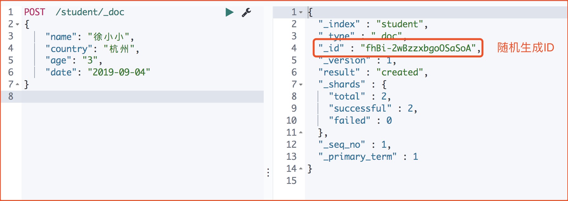Click the green send request play button
Screen dimensions: 568x201
tap(229, 12)
